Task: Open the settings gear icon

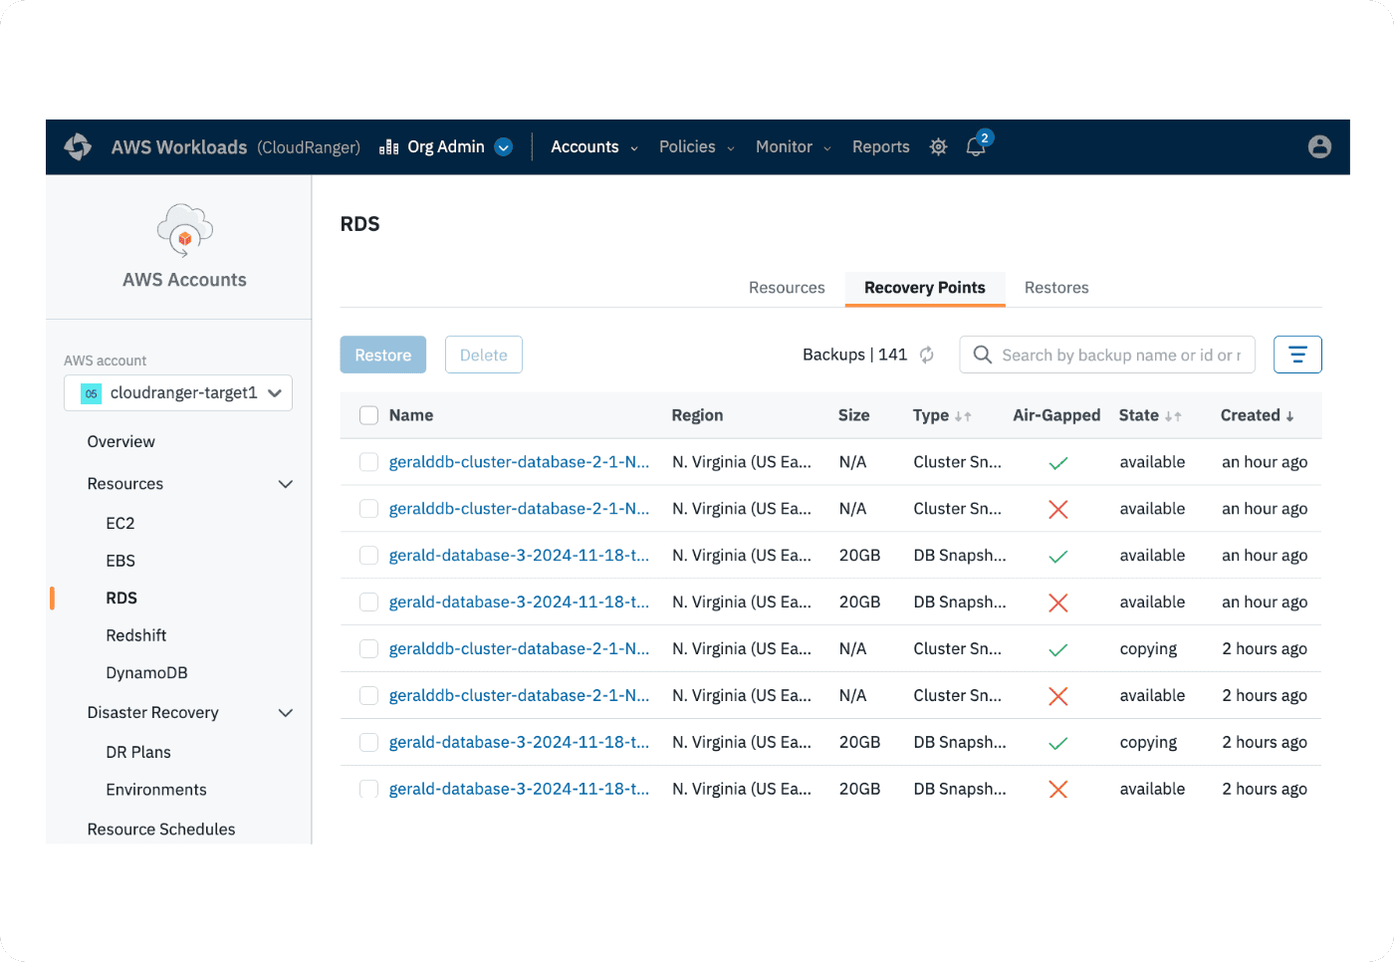Action: 938,147
